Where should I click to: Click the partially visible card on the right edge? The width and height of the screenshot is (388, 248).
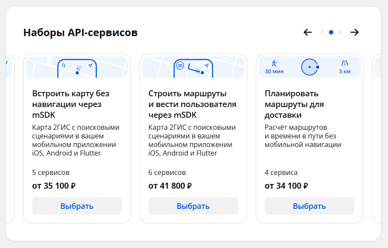(x=376, y=138)
